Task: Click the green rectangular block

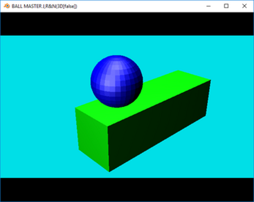Action: click(x=143, y=121)
